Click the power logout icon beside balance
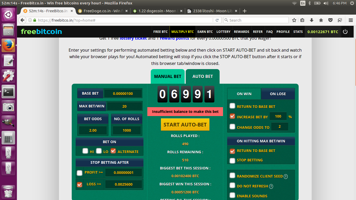Viewport: 356px width, 200px height. coord(345,32)
